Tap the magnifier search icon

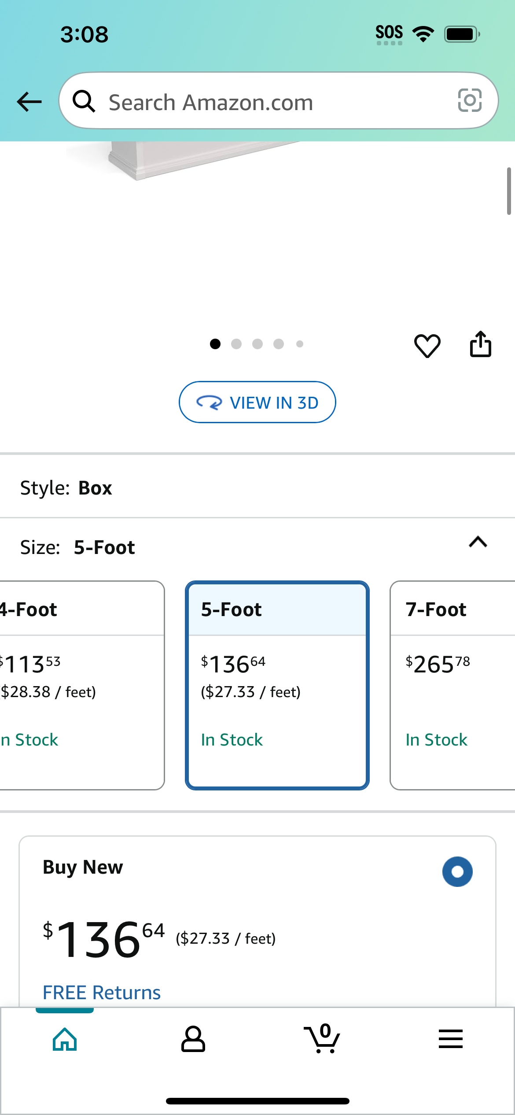84,101
